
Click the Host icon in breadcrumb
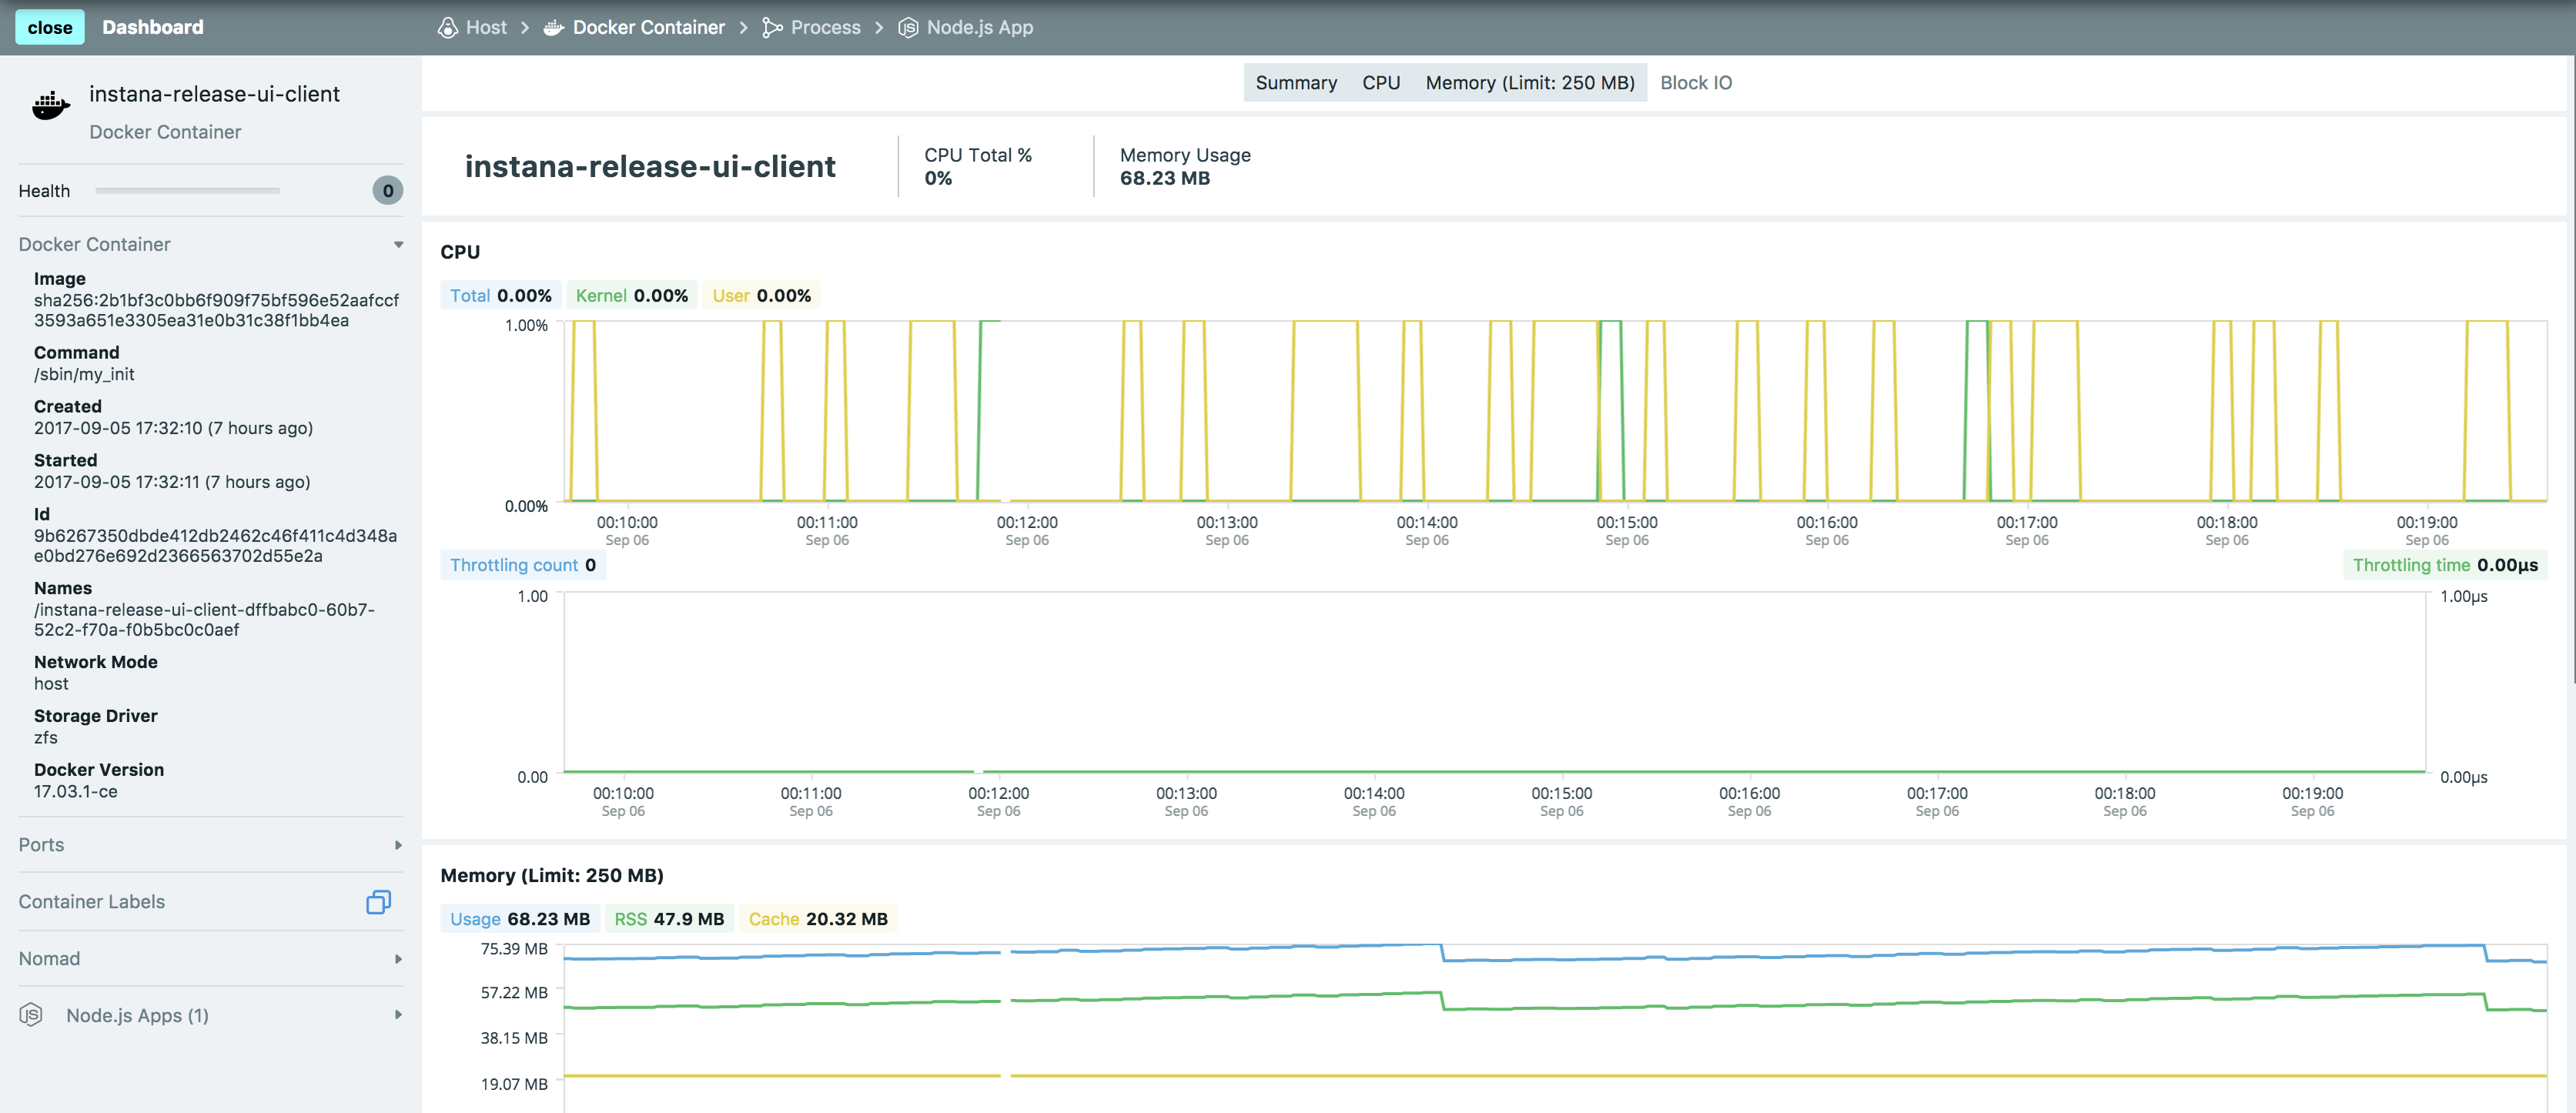click(447, 27)
